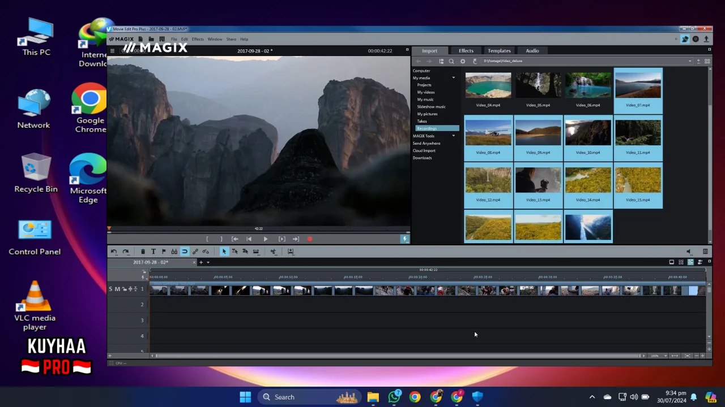This screenshot has width=725, height=407.
Task: Open the Share menu
Action: coord(231,39)
